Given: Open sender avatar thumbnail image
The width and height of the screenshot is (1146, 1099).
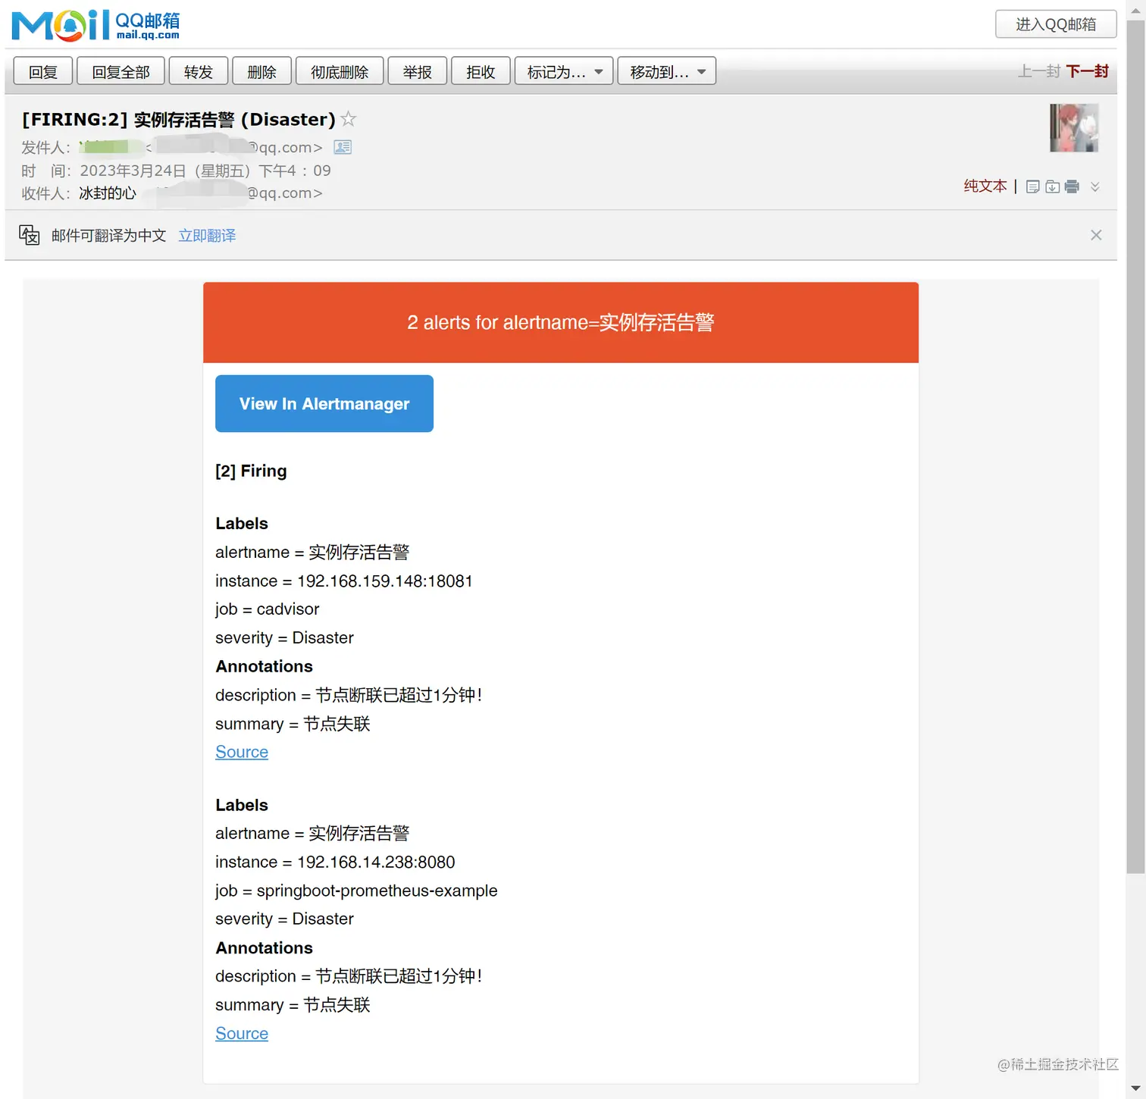Looking at the screenshot, I should pyautogui.click(x=1073, y=128).
